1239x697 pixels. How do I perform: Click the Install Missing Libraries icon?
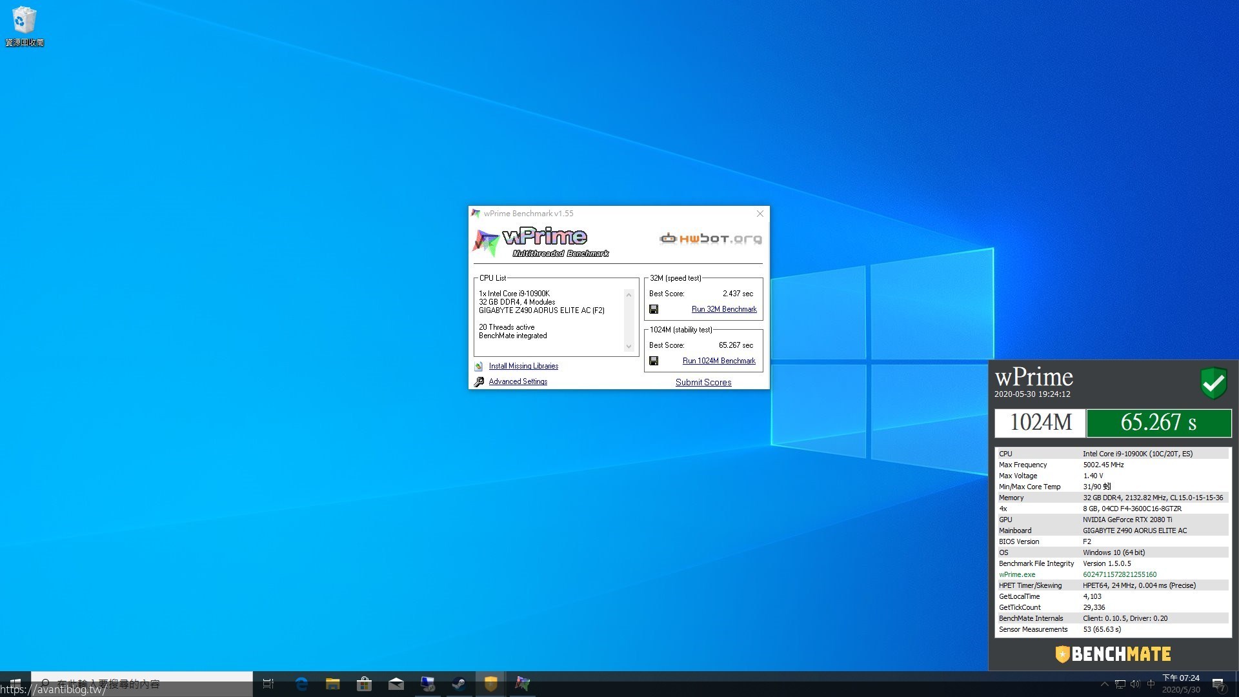point(479,367)
